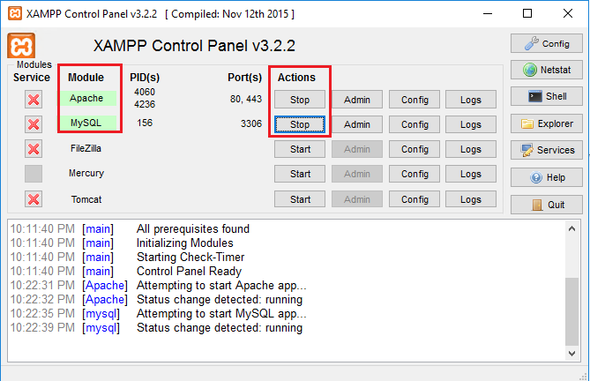Click the log scrollbar thumb
Image resolution: width=590 pixels, height=381 pixels.
tap(572, 311)
